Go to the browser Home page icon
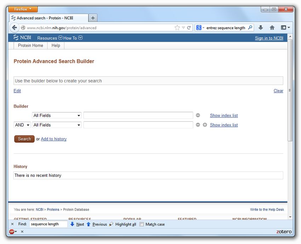 pyautogui.click(x=272, y=28)
